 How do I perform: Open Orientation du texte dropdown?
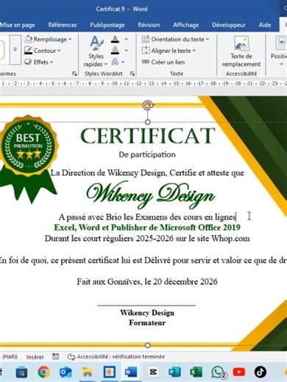coord(176,39)
